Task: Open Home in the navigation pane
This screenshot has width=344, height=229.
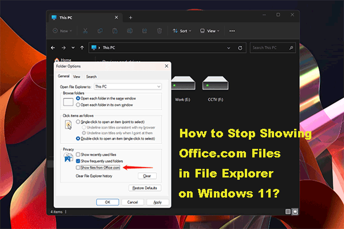Action: (x=63, y=60)
